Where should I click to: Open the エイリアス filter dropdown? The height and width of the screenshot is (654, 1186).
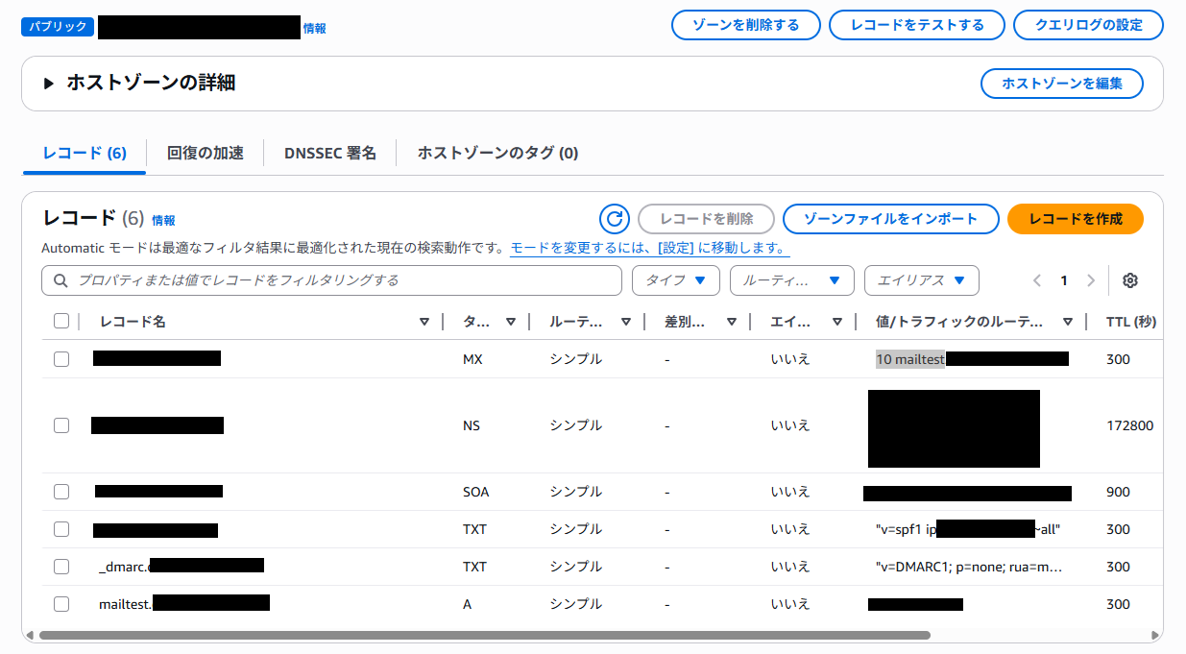point(921,280)
